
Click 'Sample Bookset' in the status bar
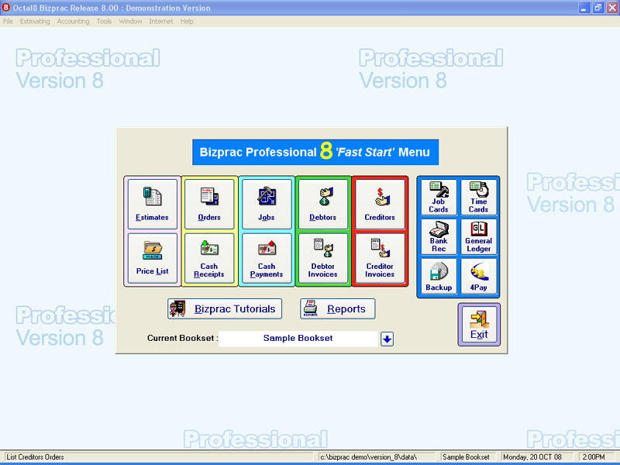tap(466, 457)
